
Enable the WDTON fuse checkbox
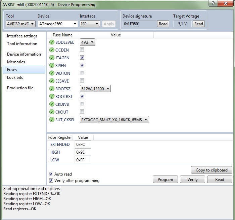tap(82, 73)
